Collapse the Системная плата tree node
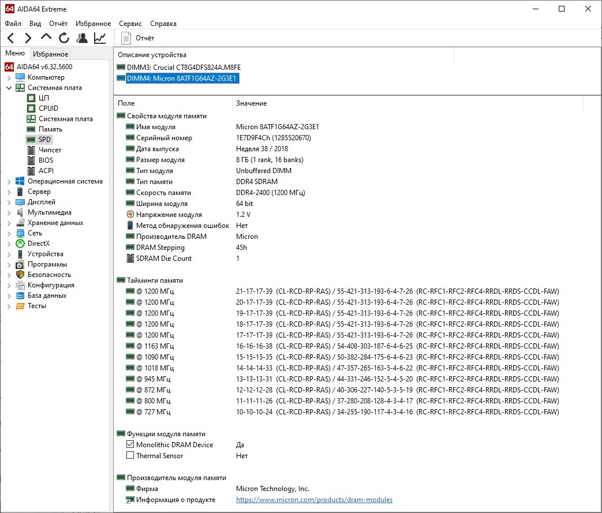Screen dimensions: 602x513 tap(9, 88)
